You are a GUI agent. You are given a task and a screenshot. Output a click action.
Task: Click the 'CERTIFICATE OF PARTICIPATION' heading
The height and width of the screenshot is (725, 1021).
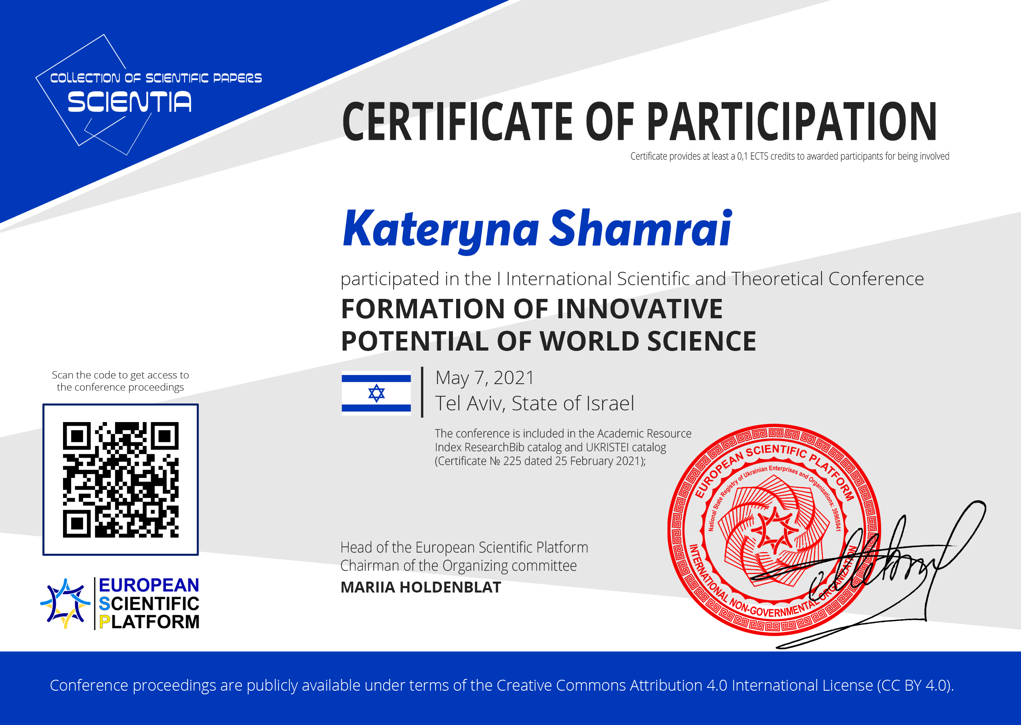pos(639,121)
